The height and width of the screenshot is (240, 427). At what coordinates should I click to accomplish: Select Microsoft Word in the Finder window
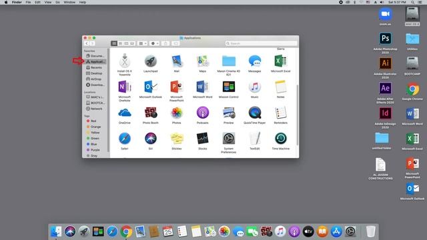[x=203, y=87]
